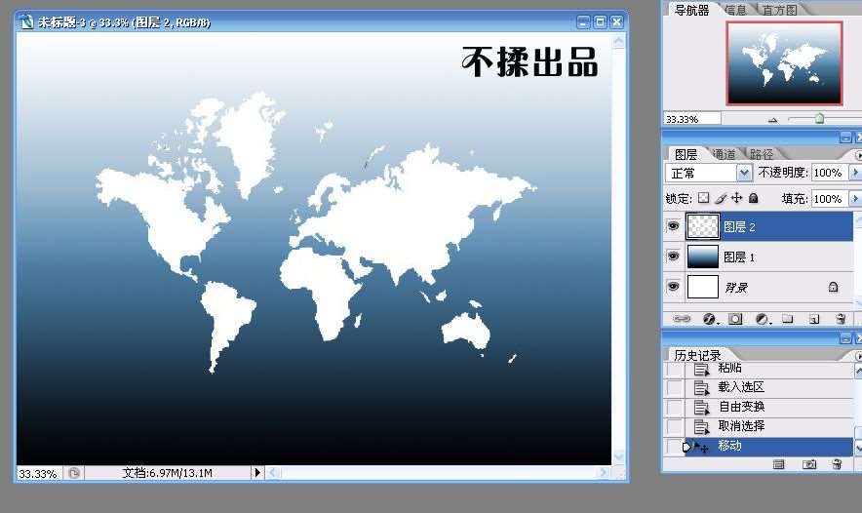The image size is (862, 513).
Task: Delete the current history state
Action: point(837,465)
